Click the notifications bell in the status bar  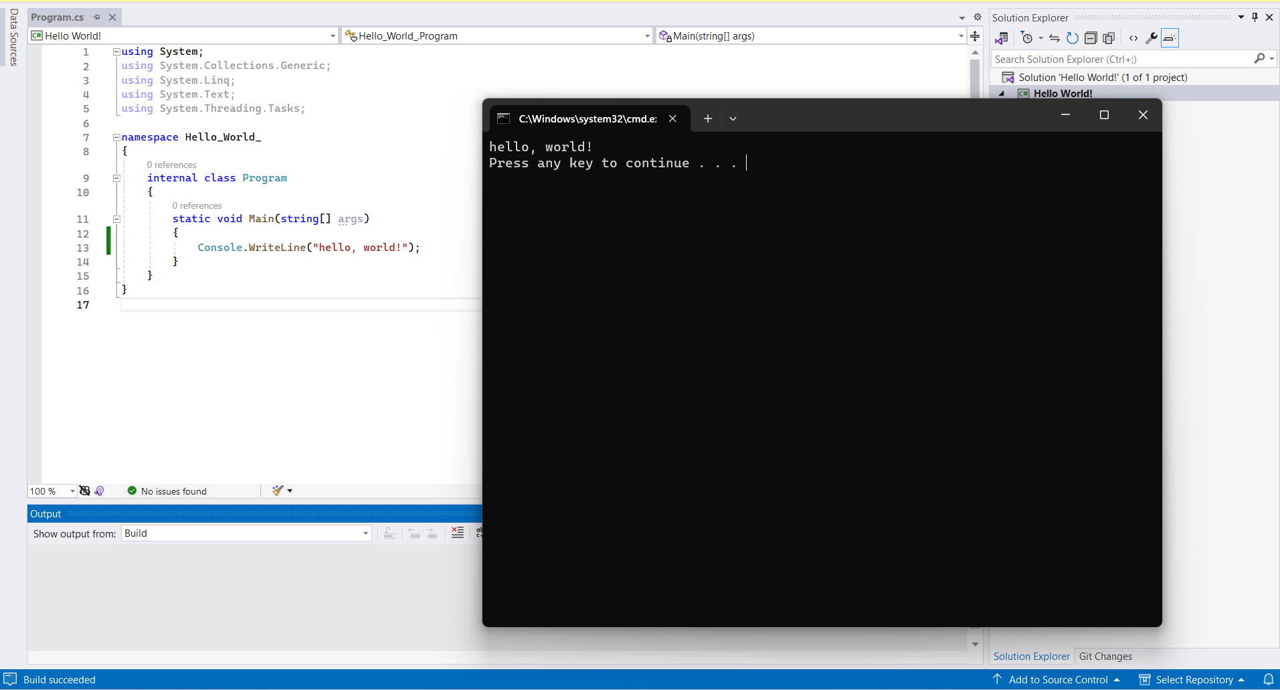(1268, 679)
